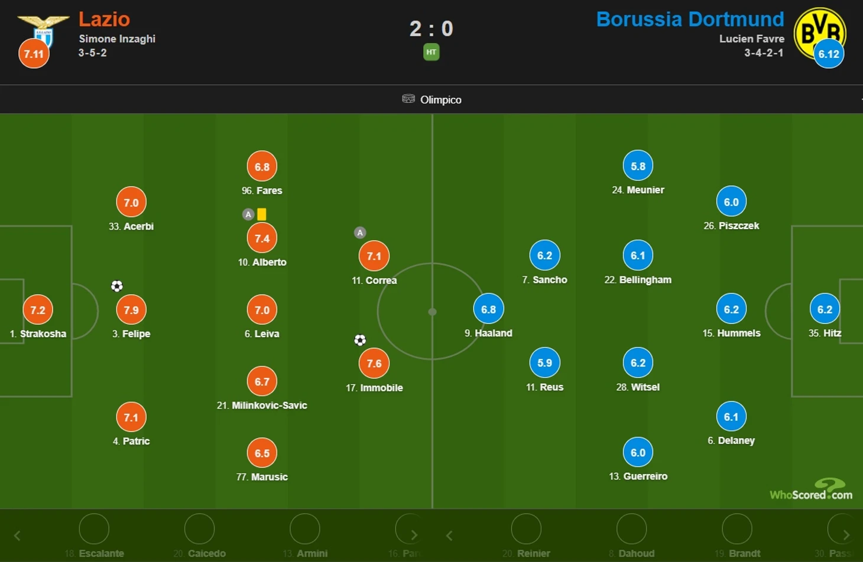The height and width of the screenshot is (562, 863).
Task: Click the stadium icon beside Olimpico
Action: tap(408, 99)
